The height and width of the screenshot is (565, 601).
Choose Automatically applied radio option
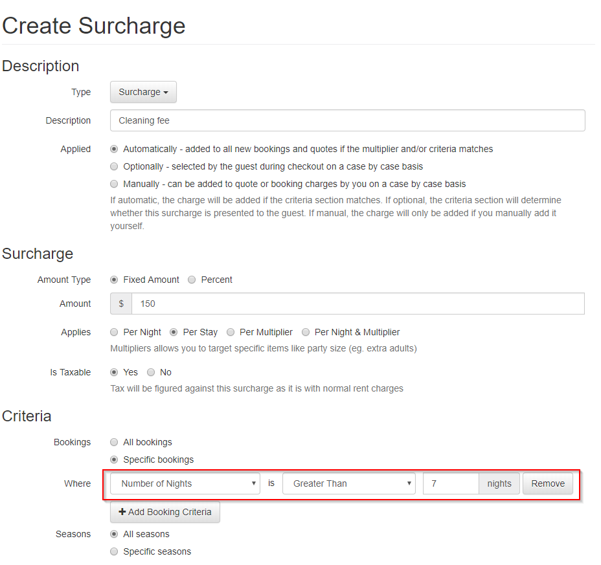click(114, 149)
